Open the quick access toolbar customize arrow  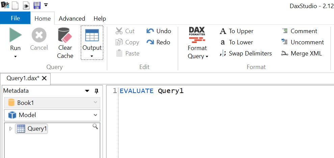[x=46, y=5]
